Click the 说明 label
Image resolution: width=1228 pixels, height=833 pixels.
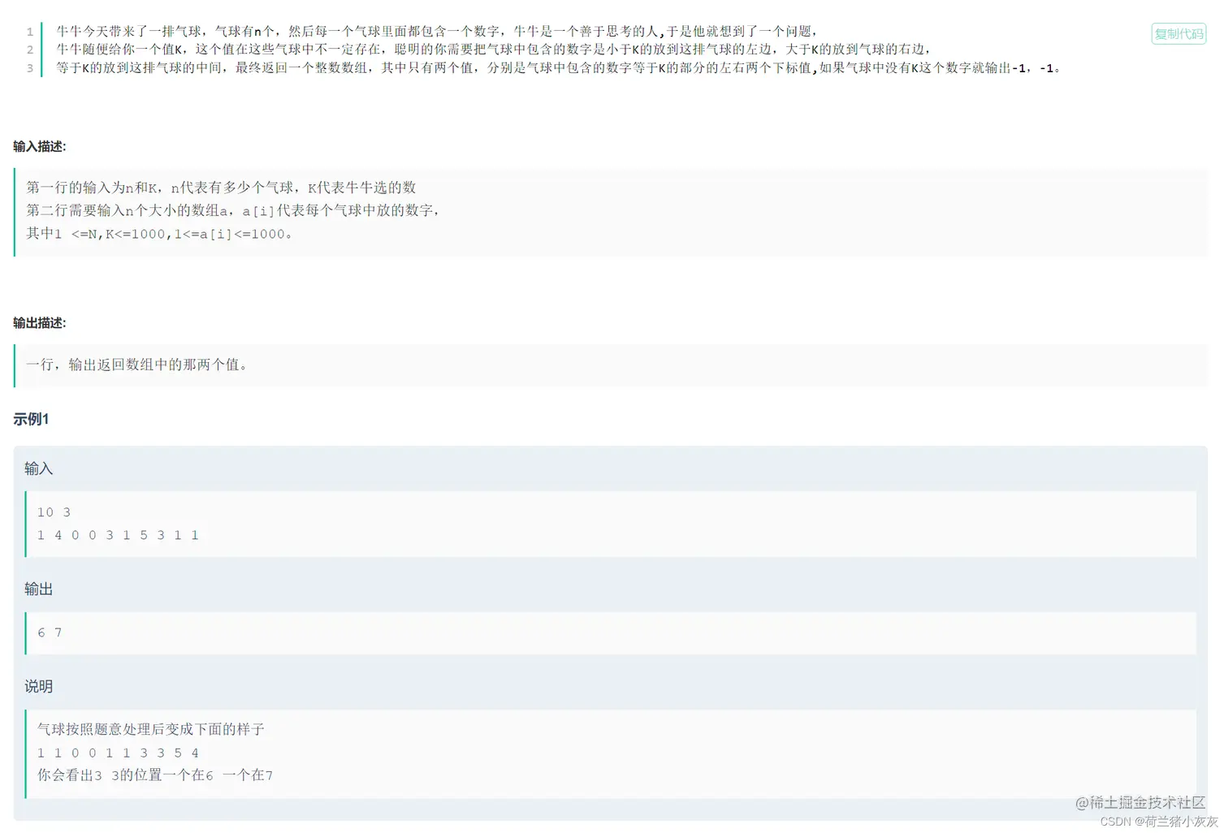38,686
